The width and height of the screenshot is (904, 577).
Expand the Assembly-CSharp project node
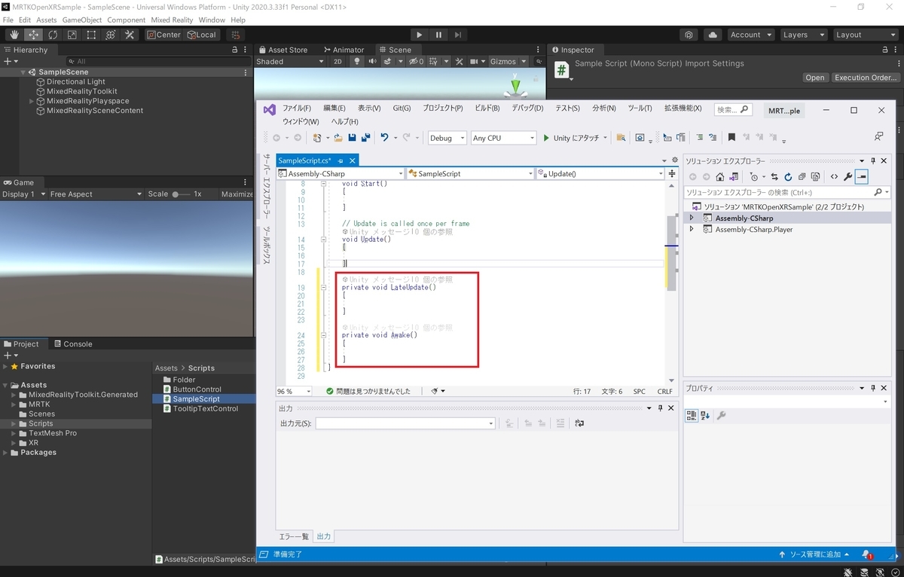tap(691, 218)
